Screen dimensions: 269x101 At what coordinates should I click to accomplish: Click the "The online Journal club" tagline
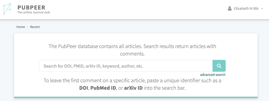(34, 12)
